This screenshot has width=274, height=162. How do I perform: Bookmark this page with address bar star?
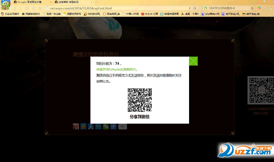[195, 8]
